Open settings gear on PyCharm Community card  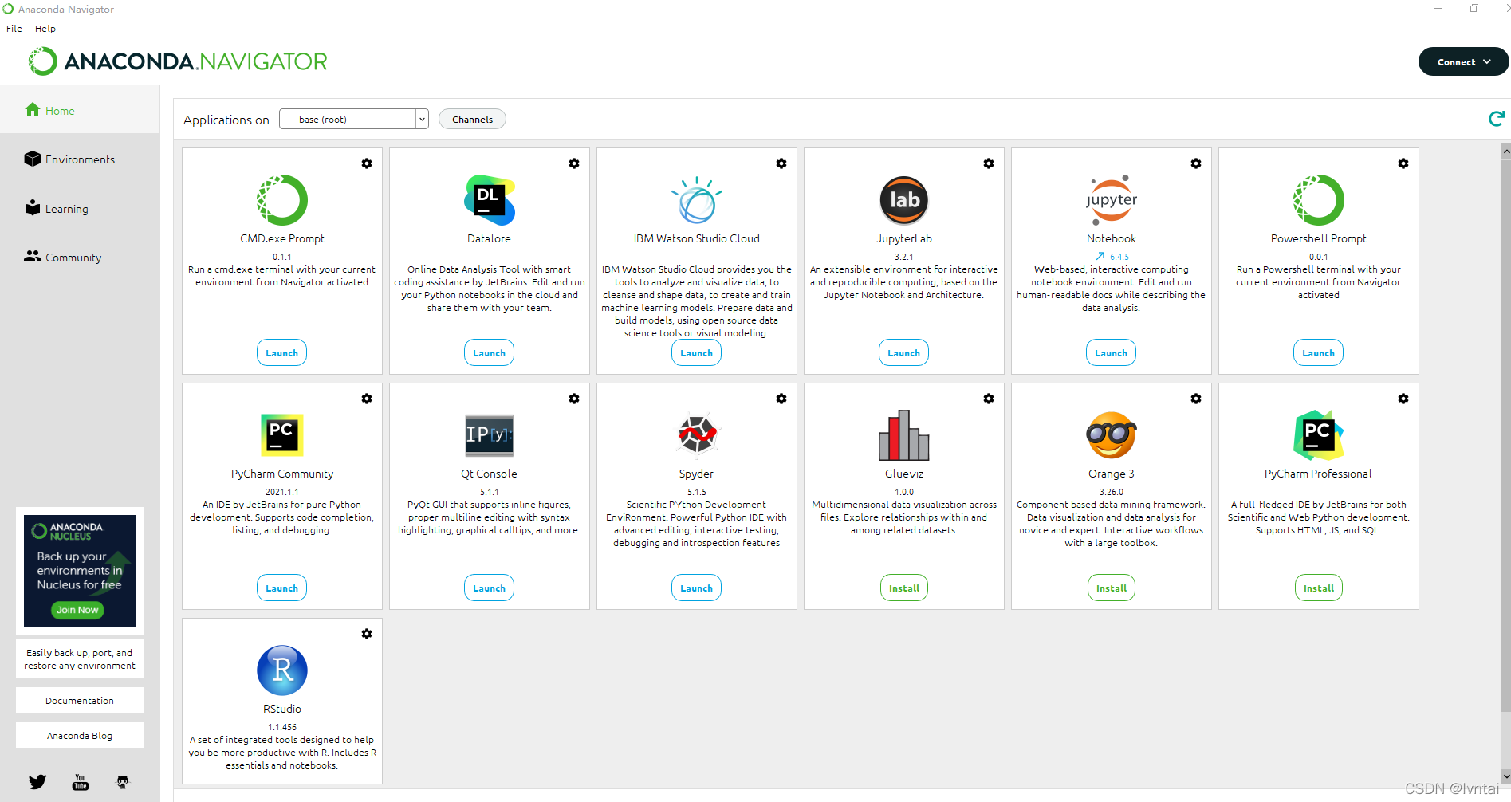367,399
